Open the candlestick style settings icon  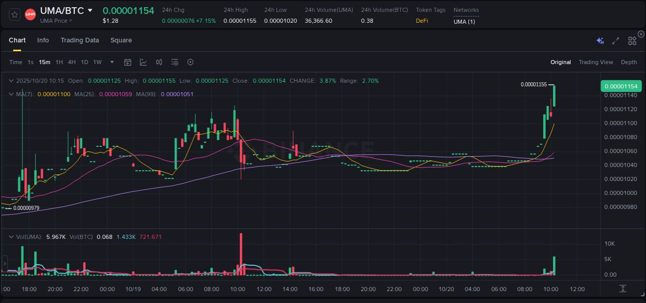click(x=159, y=62)
